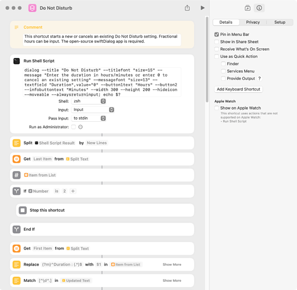The image size is (297, 290).
Task: Select the If action branch icon
Action: pos(17,191)
